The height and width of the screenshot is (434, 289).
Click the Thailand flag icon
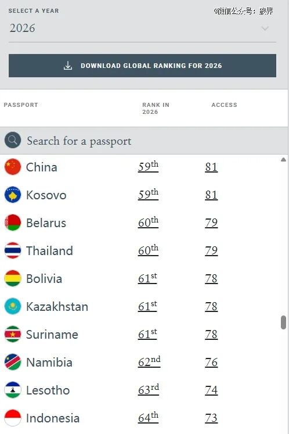pyautogui.click(x=13, y=250)
